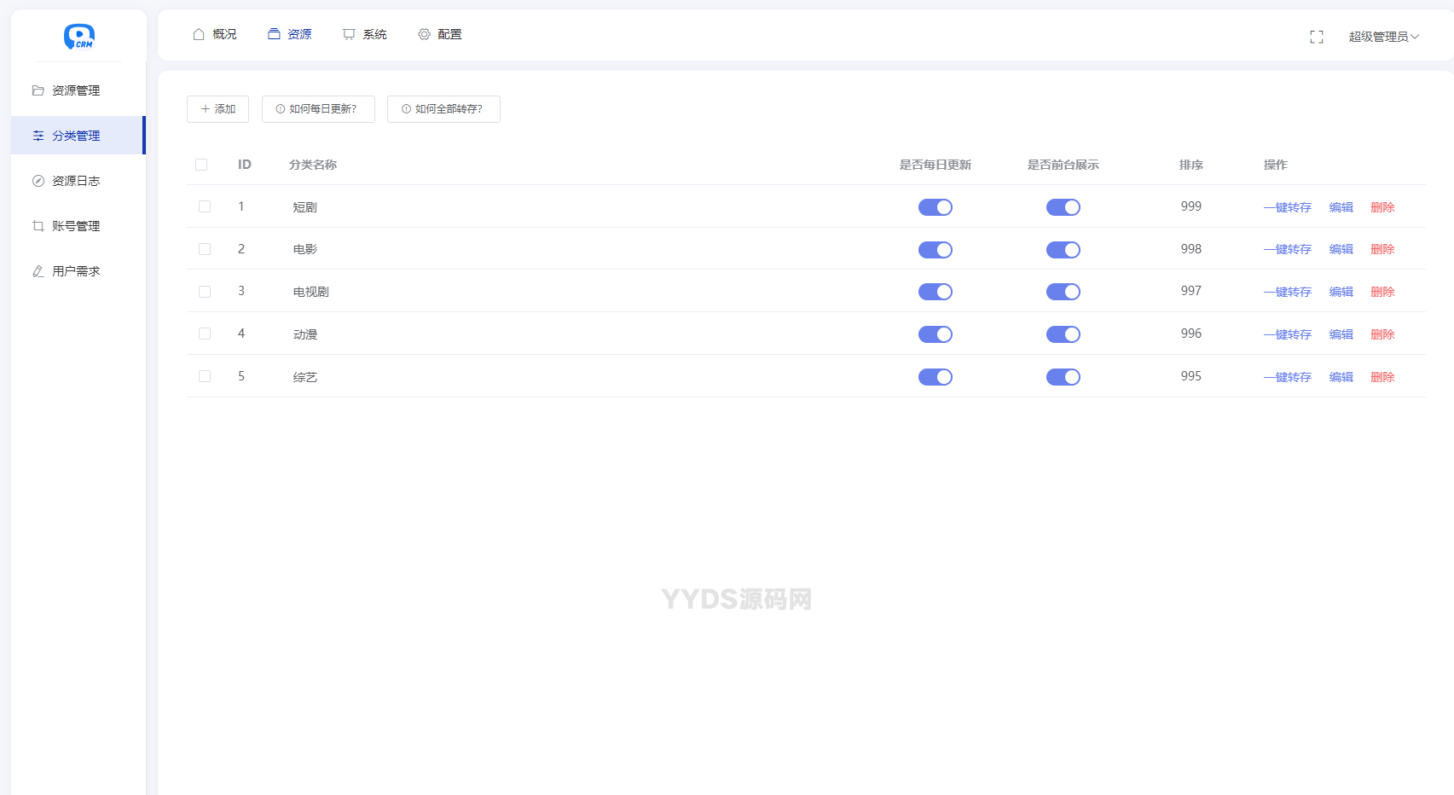Open the 超级管理员 dropdown menu
Viewport: 1454px width, 795px height.
(x=1383, y=37)
